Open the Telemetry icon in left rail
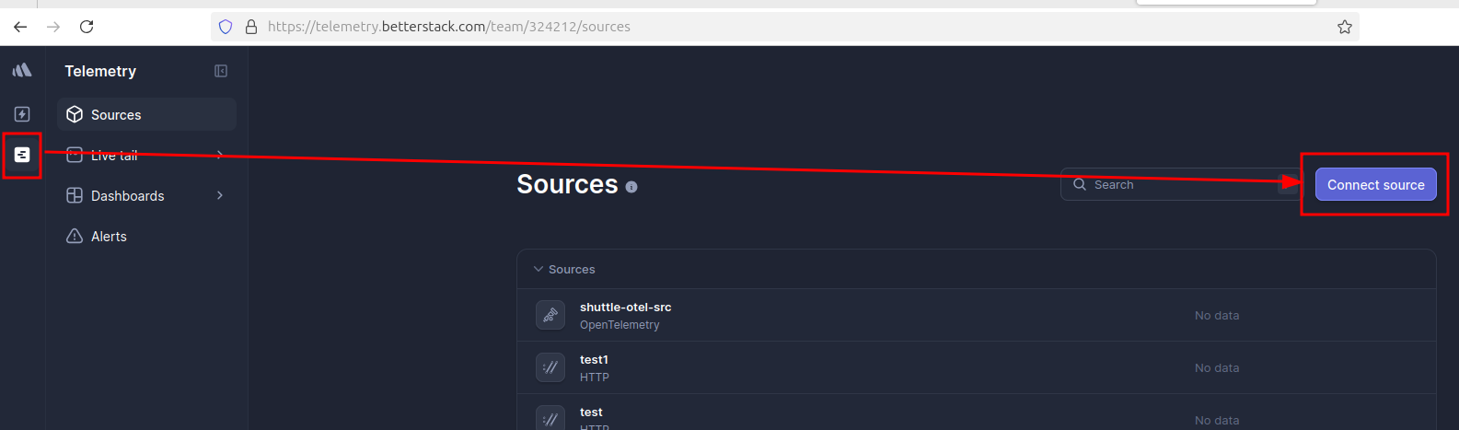The height and width of the screenshot is (430, 1459). tap(22, 156)
